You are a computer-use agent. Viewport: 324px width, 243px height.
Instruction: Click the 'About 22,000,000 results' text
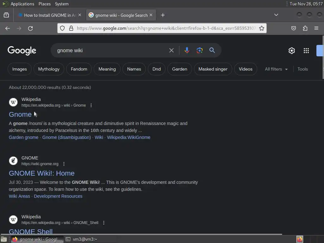pos(50,87)
